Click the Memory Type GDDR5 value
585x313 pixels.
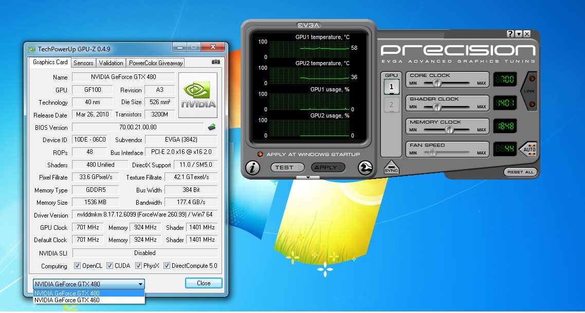pos(95,190)
